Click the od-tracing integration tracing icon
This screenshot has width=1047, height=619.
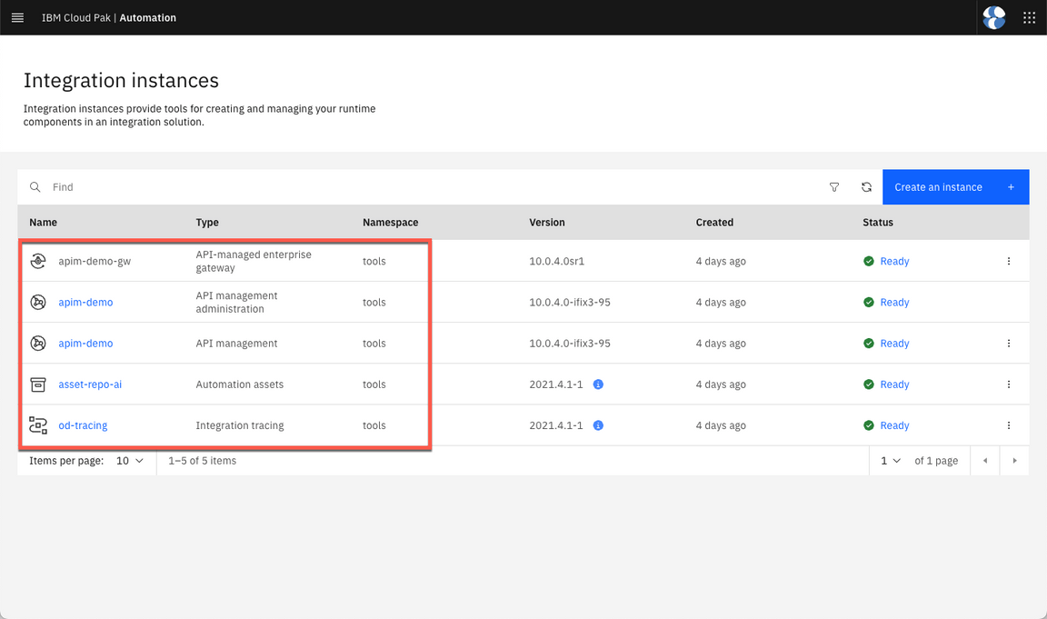point(38,425)
